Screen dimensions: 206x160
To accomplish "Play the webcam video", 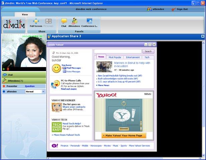I will coord(4,69).
